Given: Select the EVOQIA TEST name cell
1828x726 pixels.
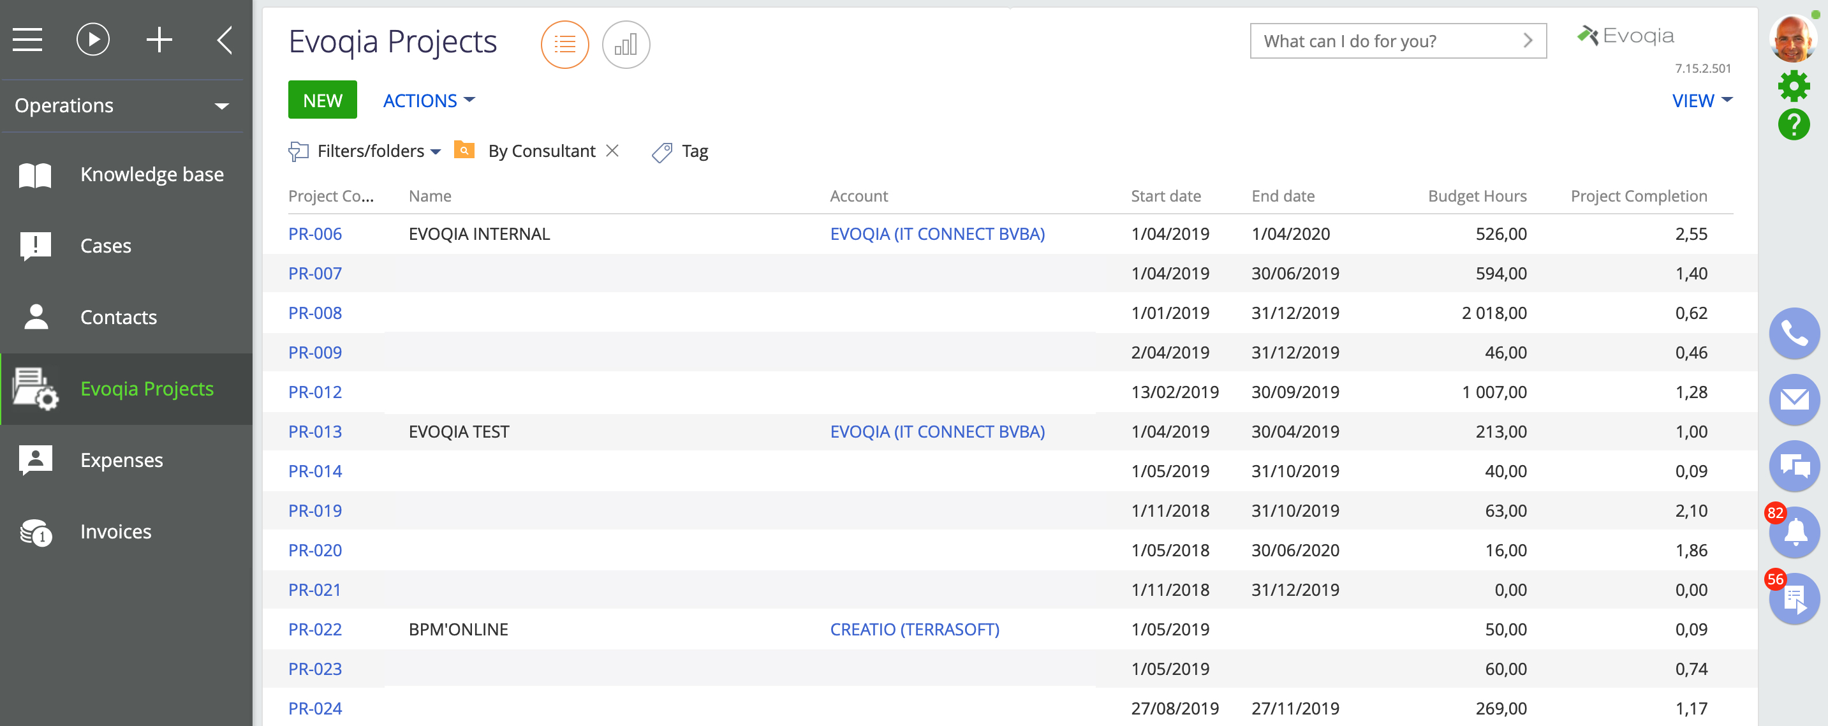Looking at the screenshot, I should click(x=459, y=431).
